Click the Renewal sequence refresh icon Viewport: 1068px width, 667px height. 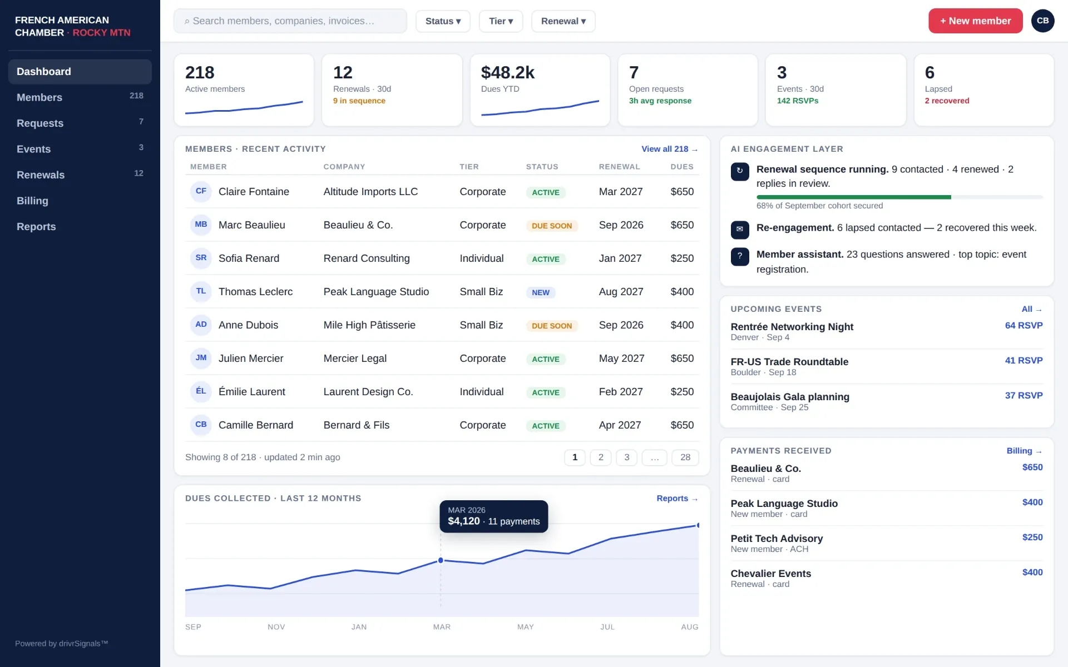coord(740,171)
